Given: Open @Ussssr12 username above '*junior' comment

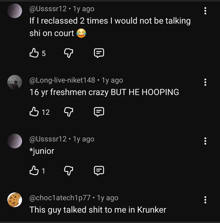Looking at the screenshot, I should point(48,139).
